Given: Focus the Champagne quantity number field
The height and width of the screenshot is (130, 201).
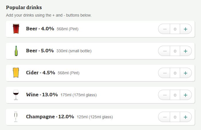Looking at the screenshot, I should pyautogui.click(x=175, y=117).
